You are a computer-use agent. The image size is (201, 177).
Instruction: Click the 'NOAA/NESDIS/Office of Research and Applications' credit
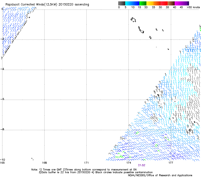(160, 175)
